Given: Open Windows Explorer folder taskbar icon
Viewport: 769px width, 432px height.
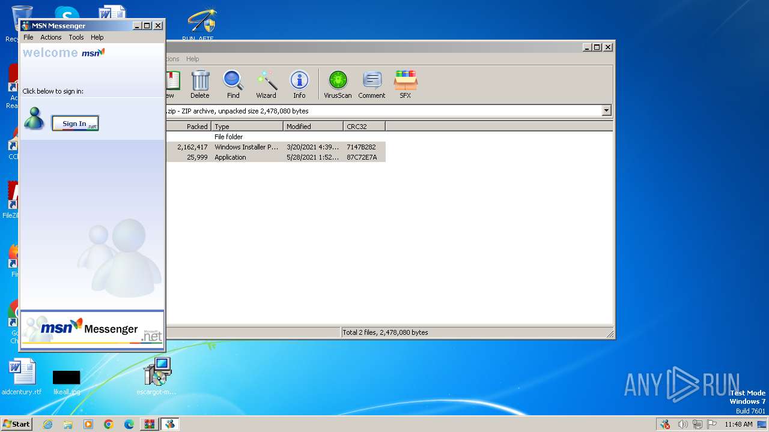Looking at the screenshot, I should point(68,424).
